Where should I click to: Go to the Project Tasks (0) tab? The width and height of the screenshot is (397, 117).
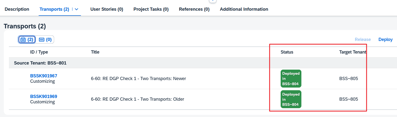(x=151, y=9)
